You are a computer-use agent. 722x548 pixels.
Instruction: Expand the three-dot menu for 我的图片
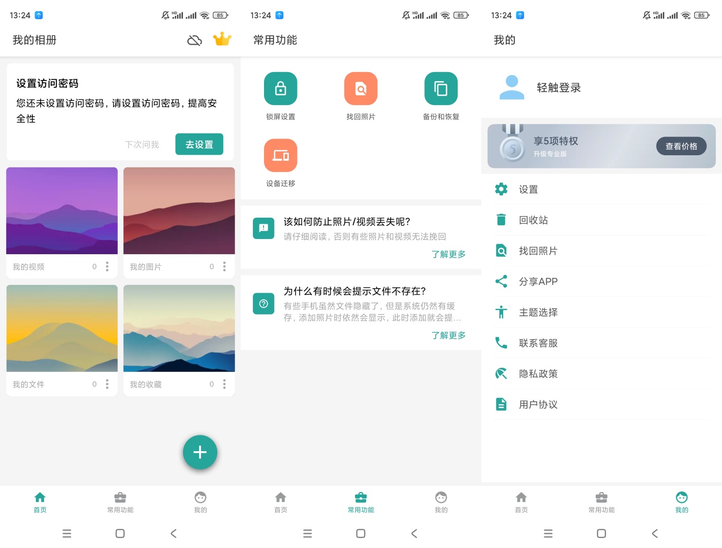tap(224, 267)
